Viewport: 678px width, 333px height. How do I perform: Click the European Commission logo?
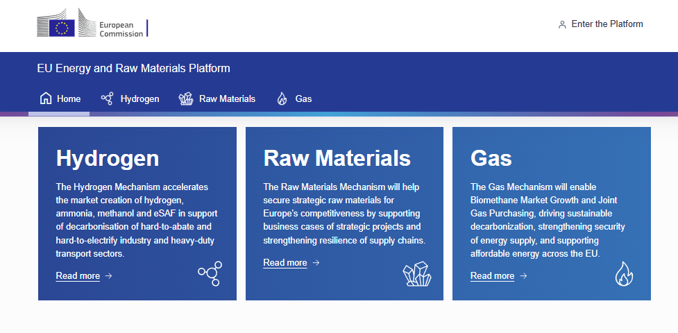[92, 26]
